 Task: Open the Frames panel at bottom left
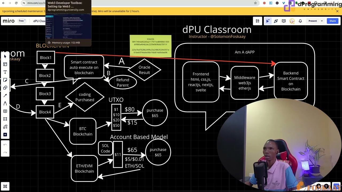[x=5, y=186]
